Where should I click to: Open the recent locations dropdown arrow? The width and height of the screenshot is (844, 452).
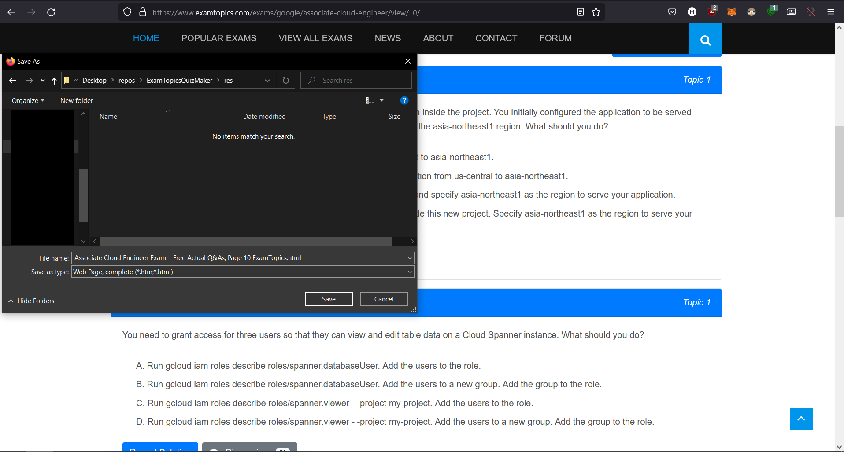(x=43, y=81)
